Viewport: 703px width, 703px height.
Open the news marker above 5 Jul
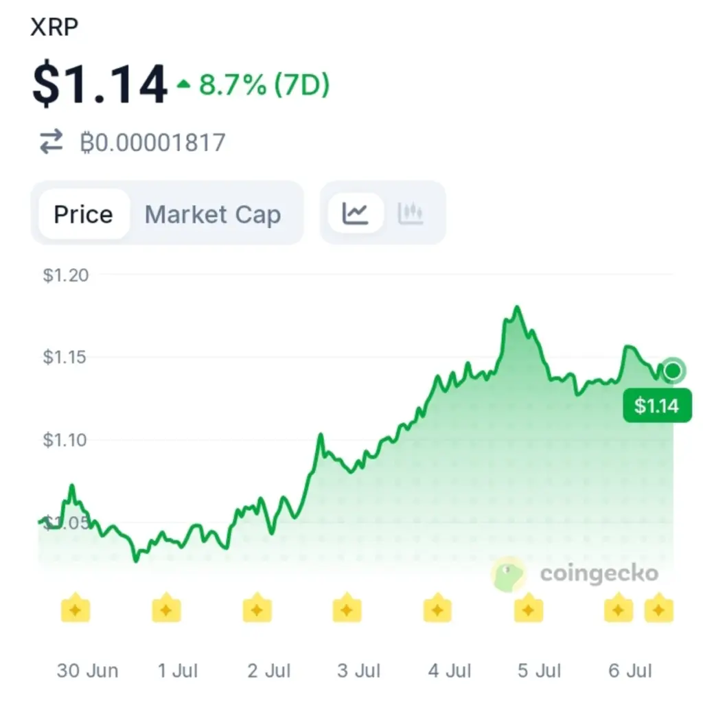[528, 608]
